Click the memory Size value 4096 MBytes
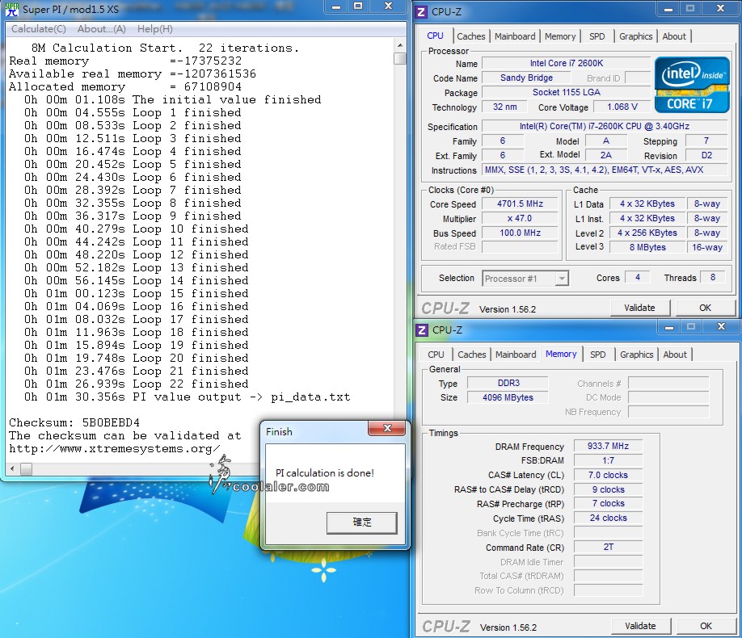 [508, 398]
